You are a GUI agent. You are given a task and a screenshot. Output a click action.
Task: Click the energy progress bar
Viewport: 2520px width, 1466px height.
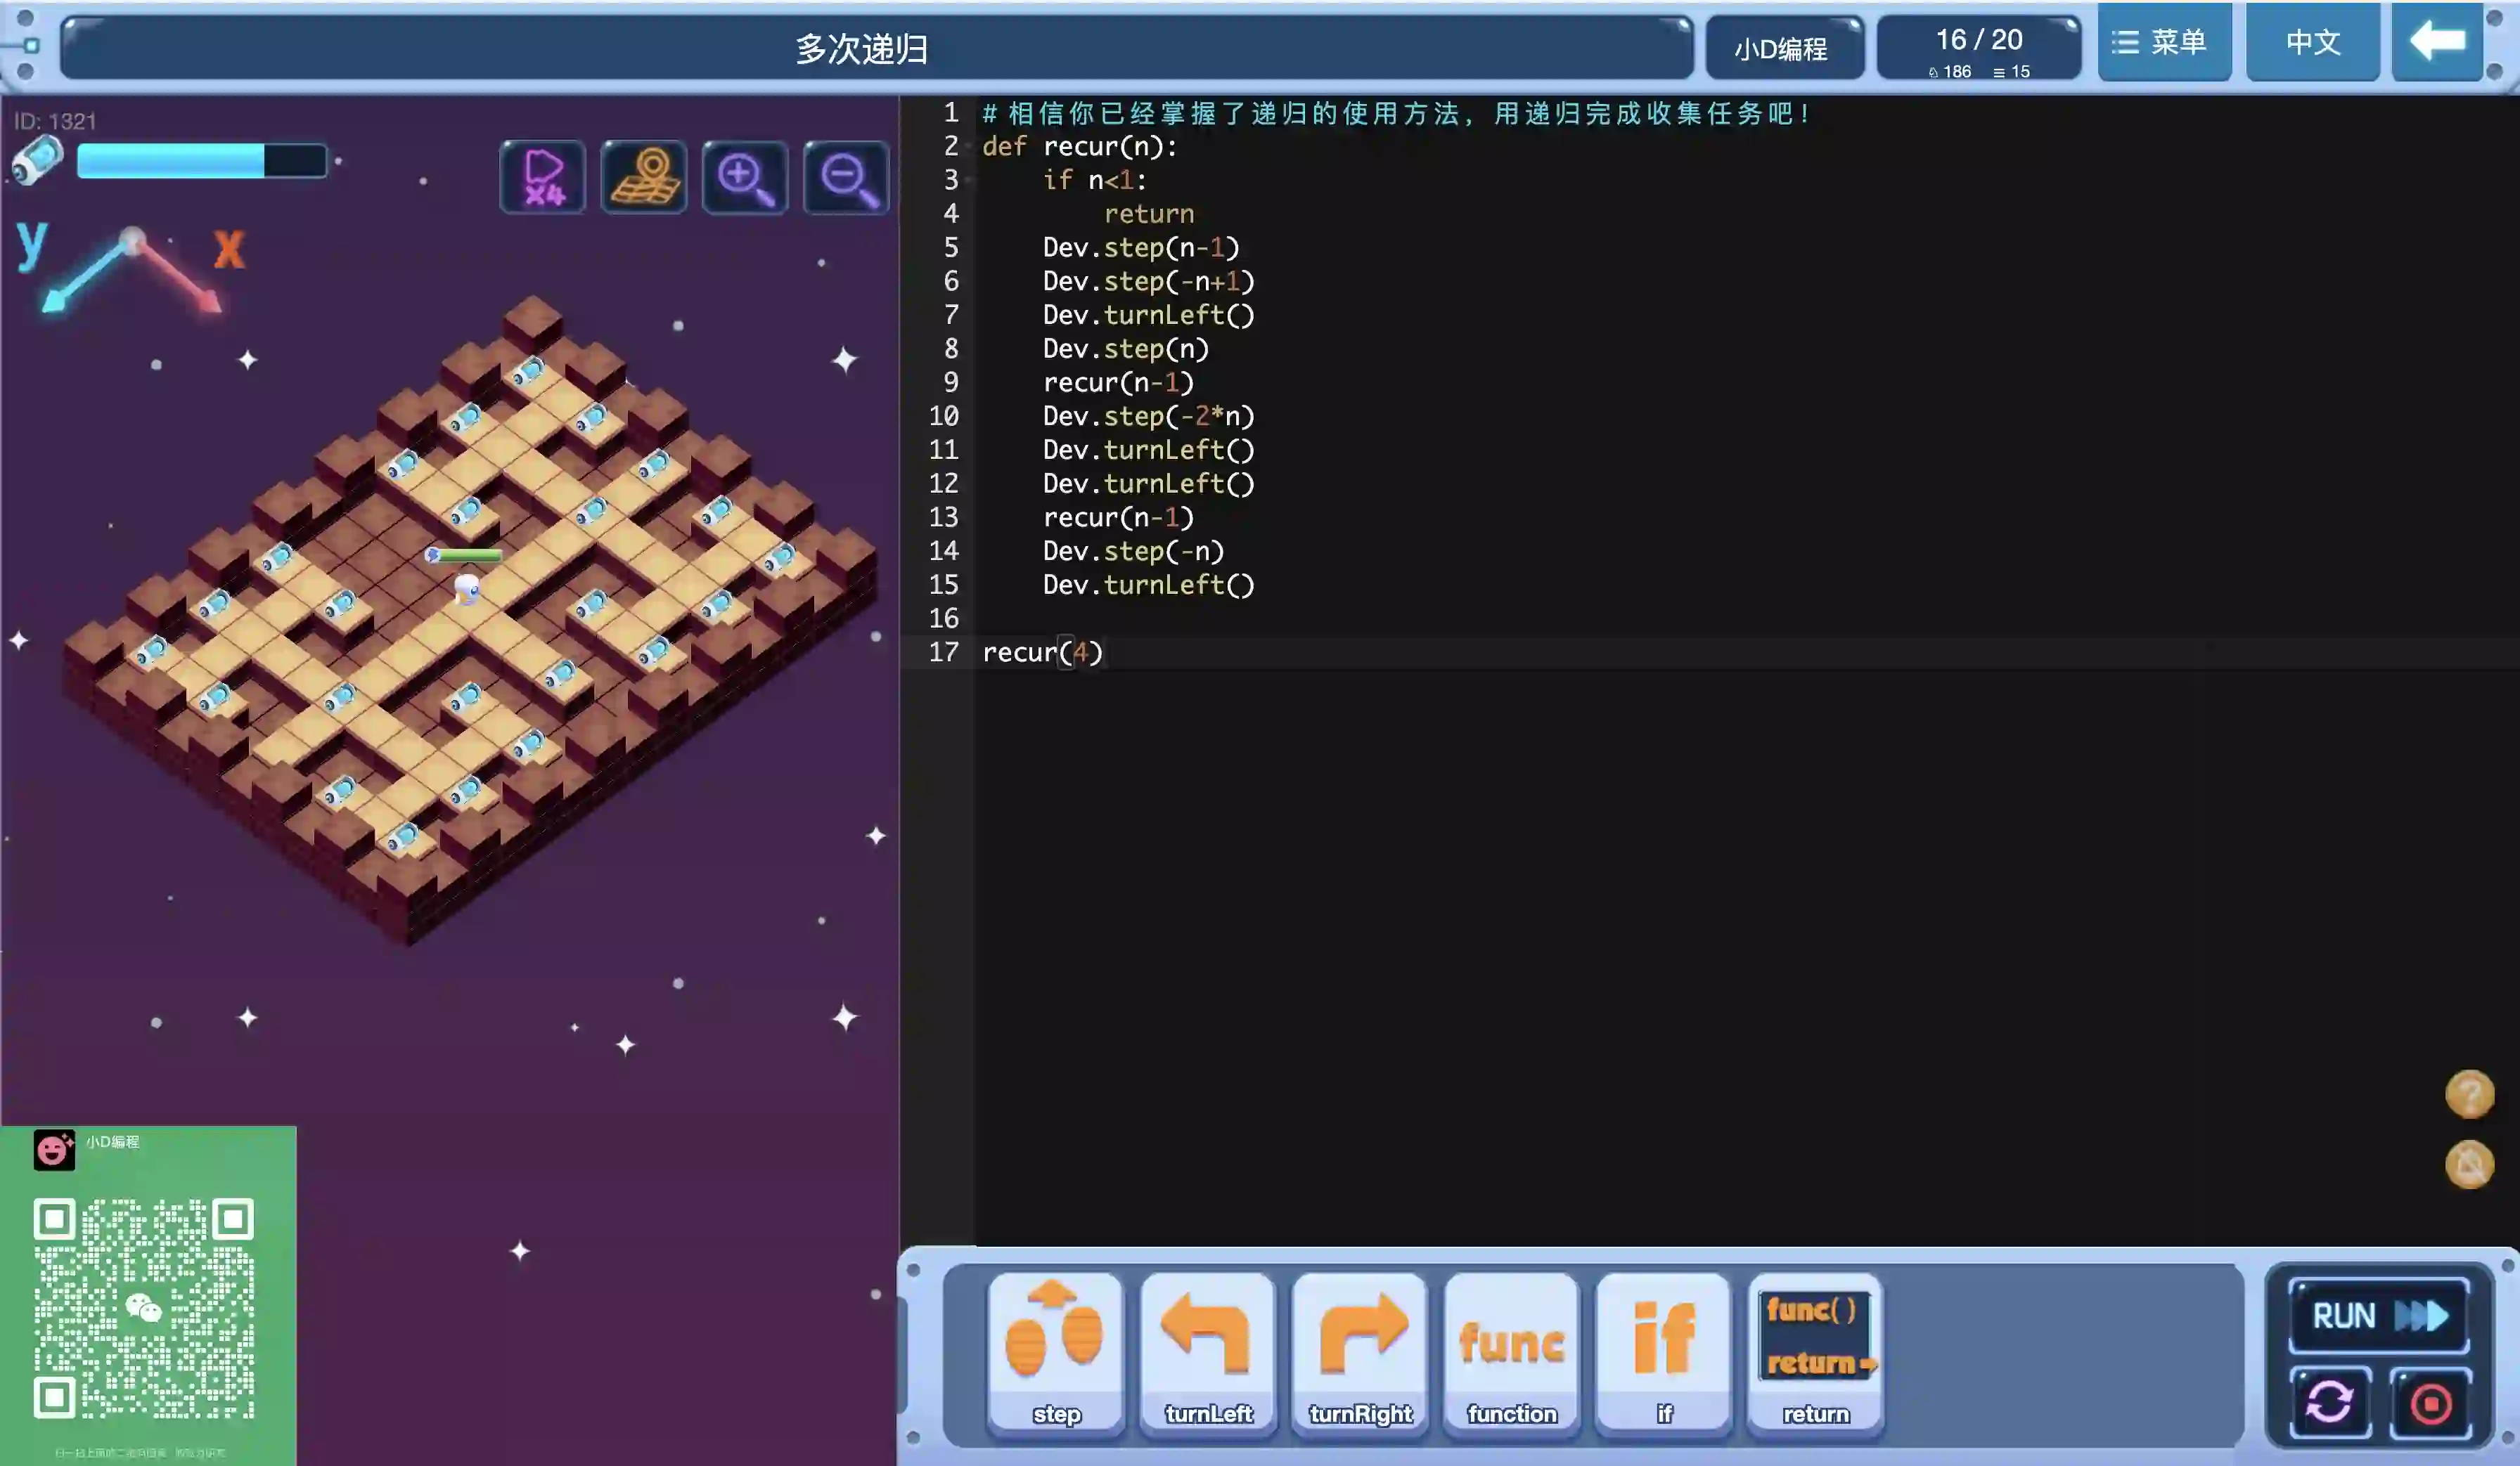(202, 161)
